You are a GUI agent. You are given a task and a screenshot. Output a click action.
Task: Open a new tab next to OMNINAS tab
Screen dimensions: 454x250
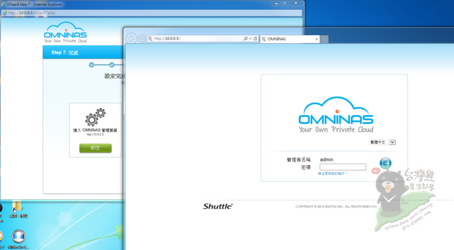(324, 39)
